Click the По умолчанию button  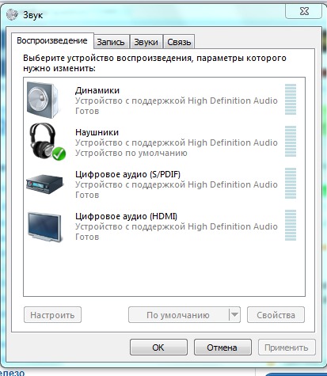pos(178,314)
